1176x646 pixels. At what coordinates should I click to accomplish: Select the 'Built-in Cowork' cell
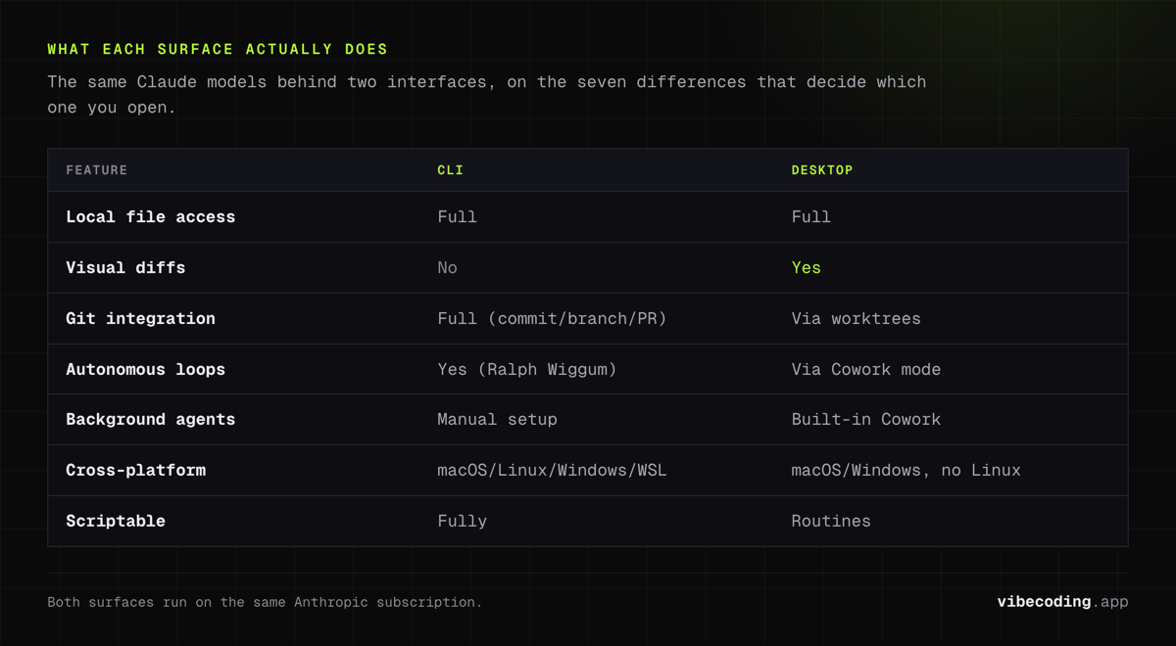pos(865,420)
